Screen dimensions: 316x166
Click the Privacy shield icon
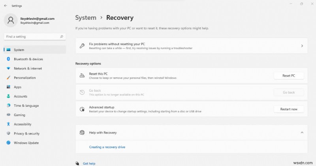[8, 133]
